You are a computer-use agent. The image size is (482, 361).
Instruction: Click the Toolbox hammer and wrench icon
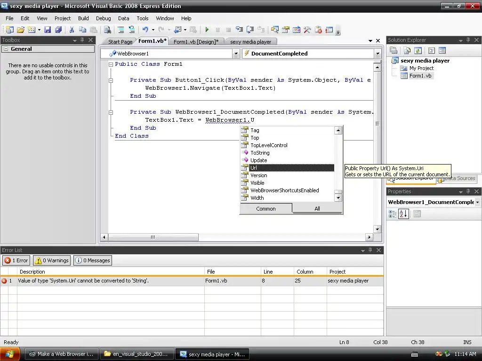pos(307,30)
